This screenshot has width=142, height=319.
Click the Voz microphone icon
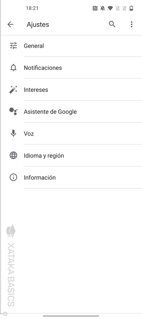tap(13, 133)
